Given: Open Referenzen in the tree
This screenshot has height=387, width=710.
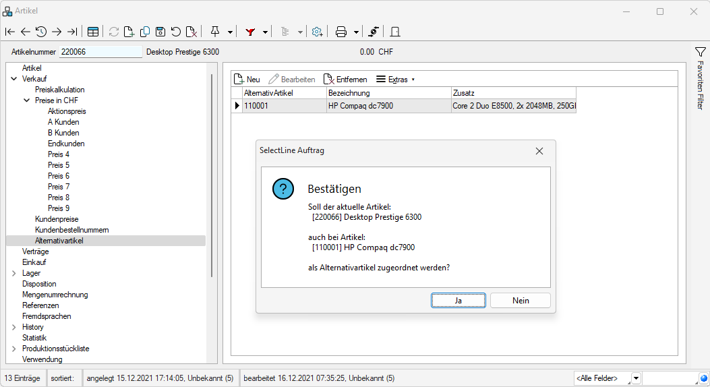Looking at the screenshot, I should coord(40,305).
